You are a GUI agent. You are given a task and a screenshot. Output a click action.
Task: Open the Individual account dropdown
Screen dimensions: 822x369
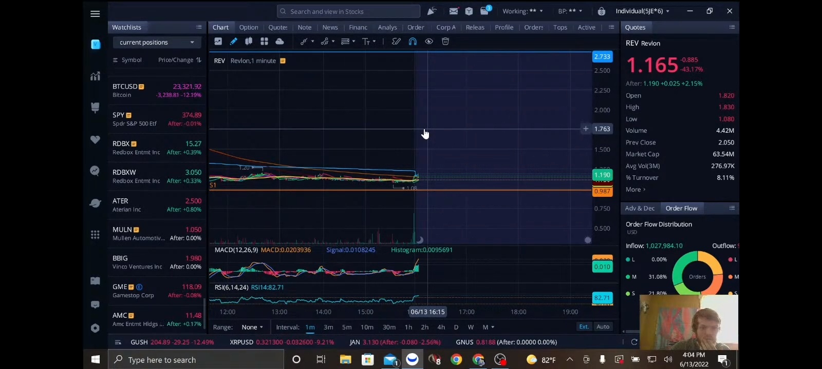pyautogui.click(x=642, y=11)
